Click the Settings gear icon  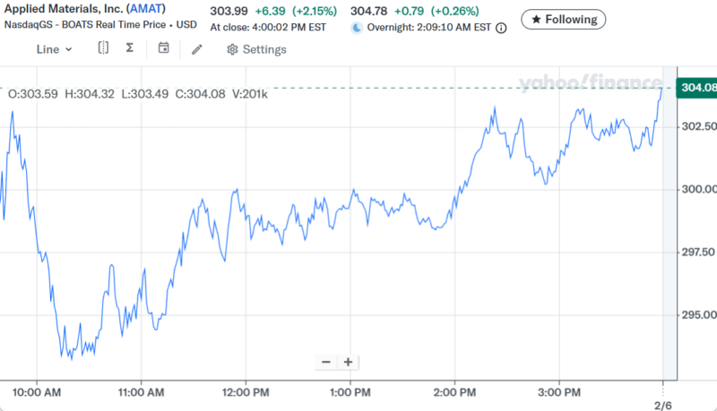point(232,49)
